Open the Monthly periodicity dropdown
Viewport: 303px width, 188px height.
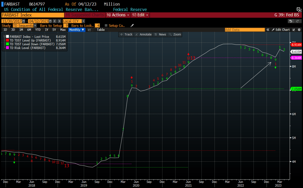pyautogui.click(x=77, y=30)
